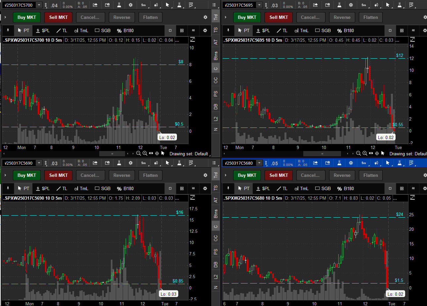Open the symbol dropdown for 250317C5700
427x306 pixels.
39,5
